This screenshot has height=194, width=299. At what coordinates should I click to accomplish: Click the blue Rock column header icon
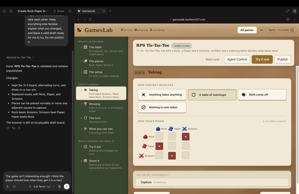[158, 129]
